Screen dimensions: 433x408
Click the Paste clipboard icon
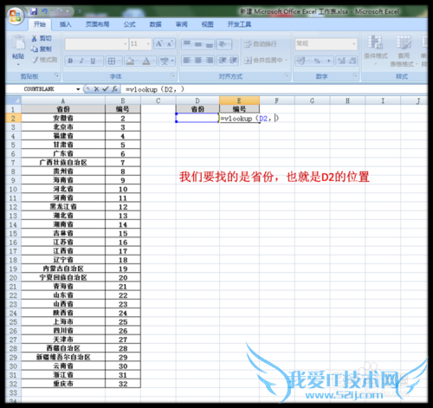pos(18,42)
